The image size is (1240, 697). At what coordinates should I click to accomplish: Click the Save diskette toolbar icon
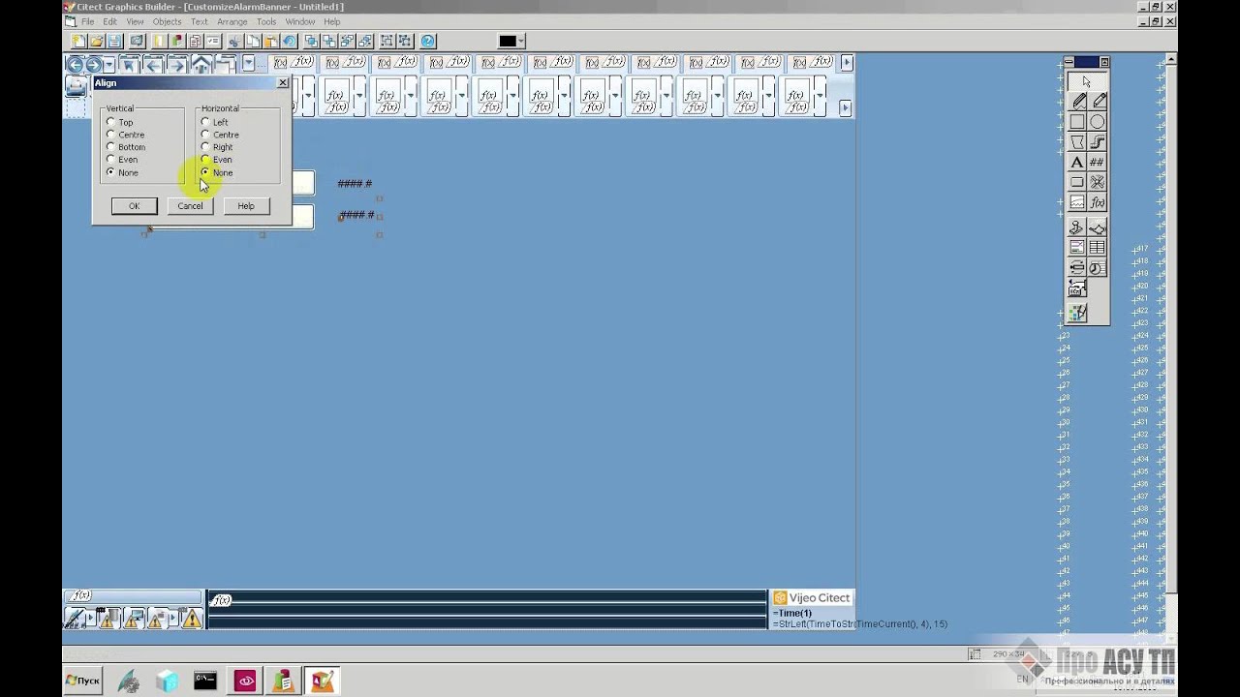click(114, 41)
